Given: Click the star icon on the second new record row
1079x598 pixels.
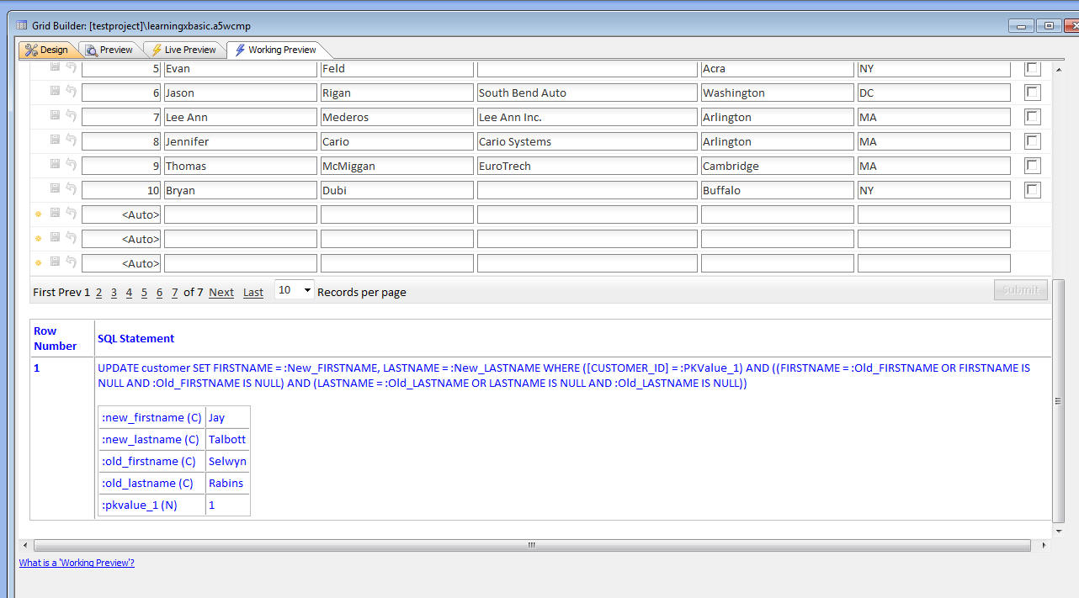Looking at the screenshot, I should [38, 238].
